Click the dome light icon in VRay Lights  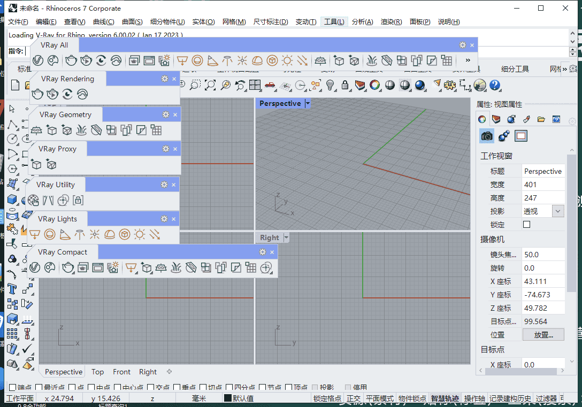click(111, 234)
